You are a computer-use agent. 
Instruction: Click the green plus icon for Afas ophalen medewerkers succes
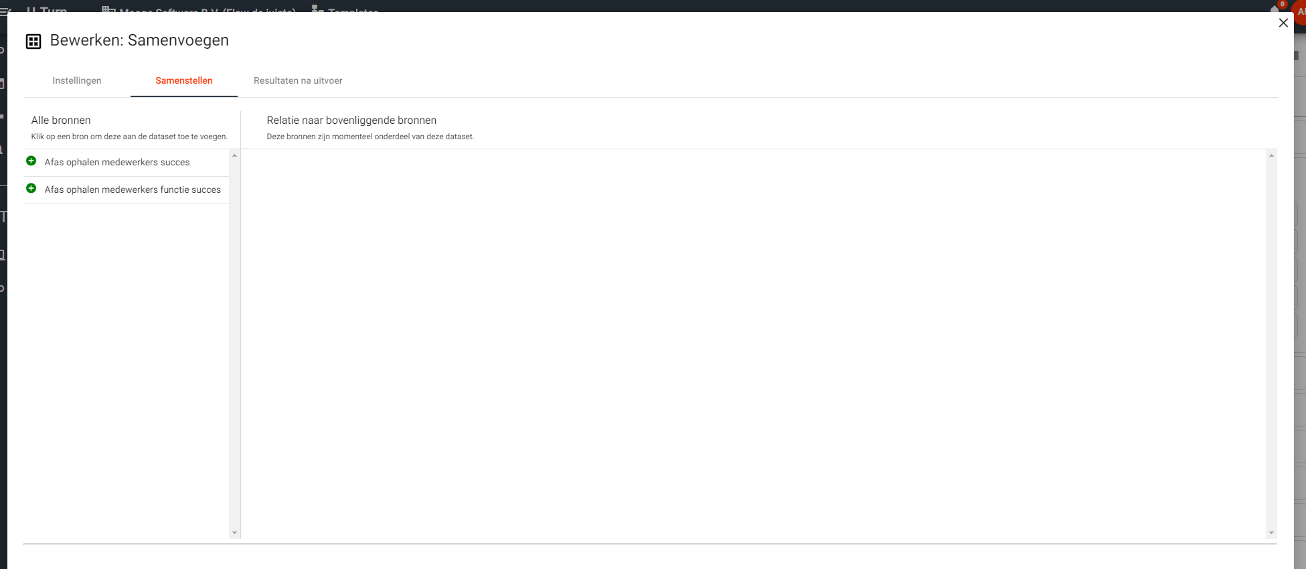pos(31,161)
